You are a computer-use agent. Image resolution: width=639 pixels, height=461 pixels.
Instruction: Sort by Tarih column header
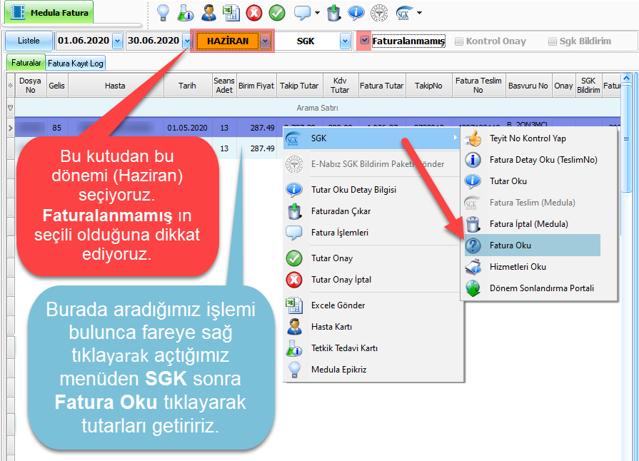188,86
